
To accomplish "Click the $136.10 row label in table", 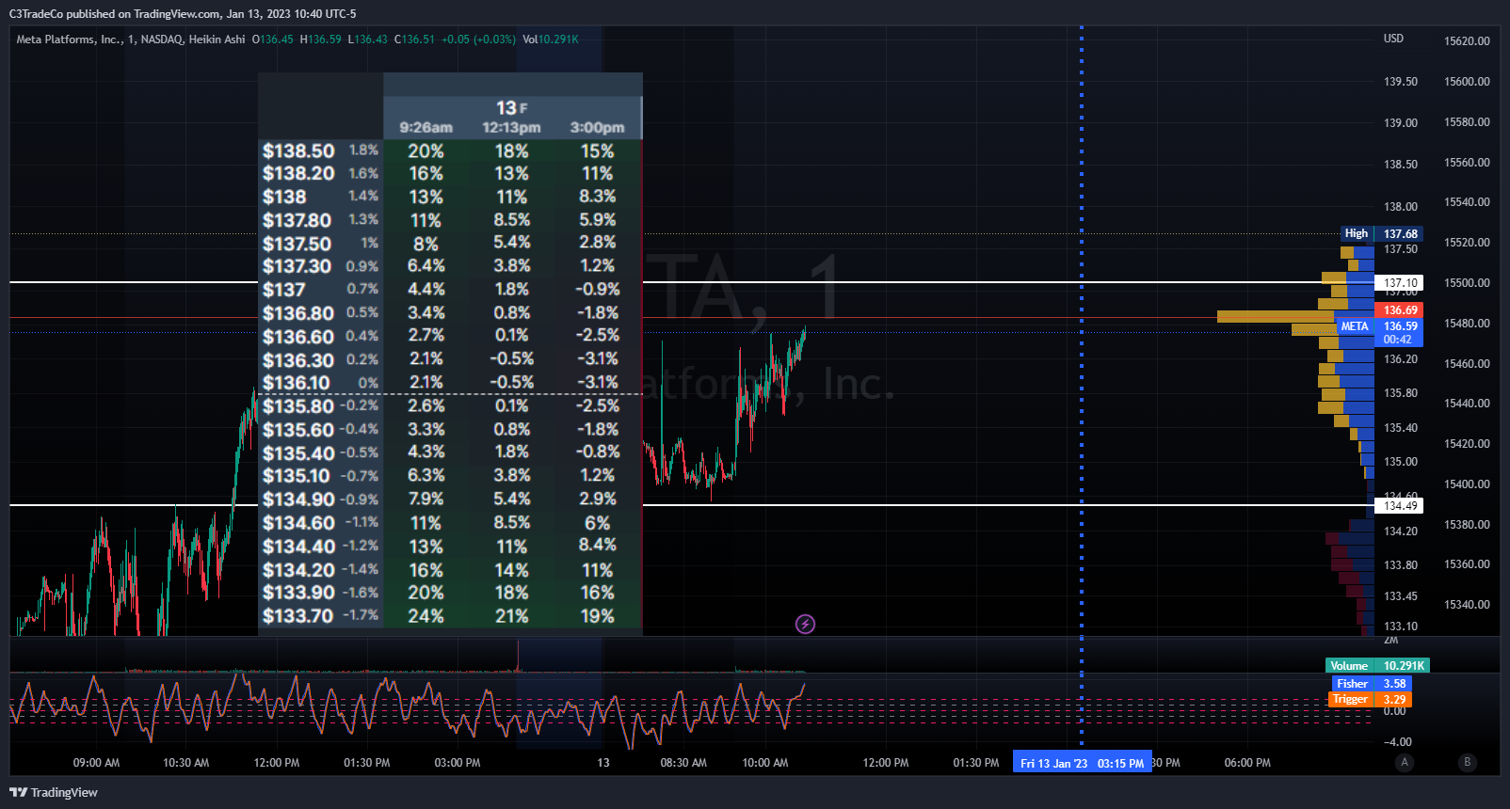I will point(297,383).
